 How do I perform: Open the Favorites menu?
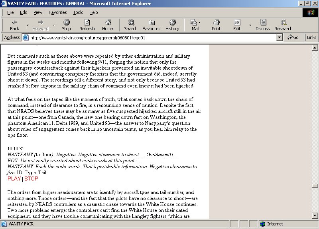tap(57, 12)
